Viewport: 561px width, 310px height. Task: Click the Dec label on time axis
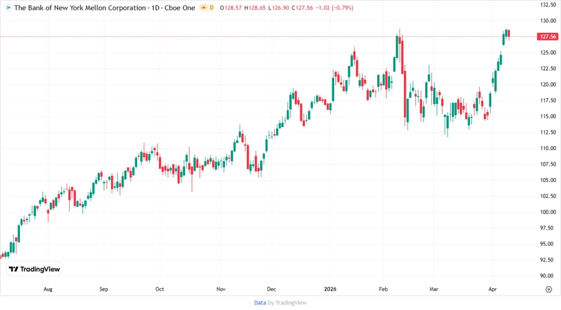point(272,289)
